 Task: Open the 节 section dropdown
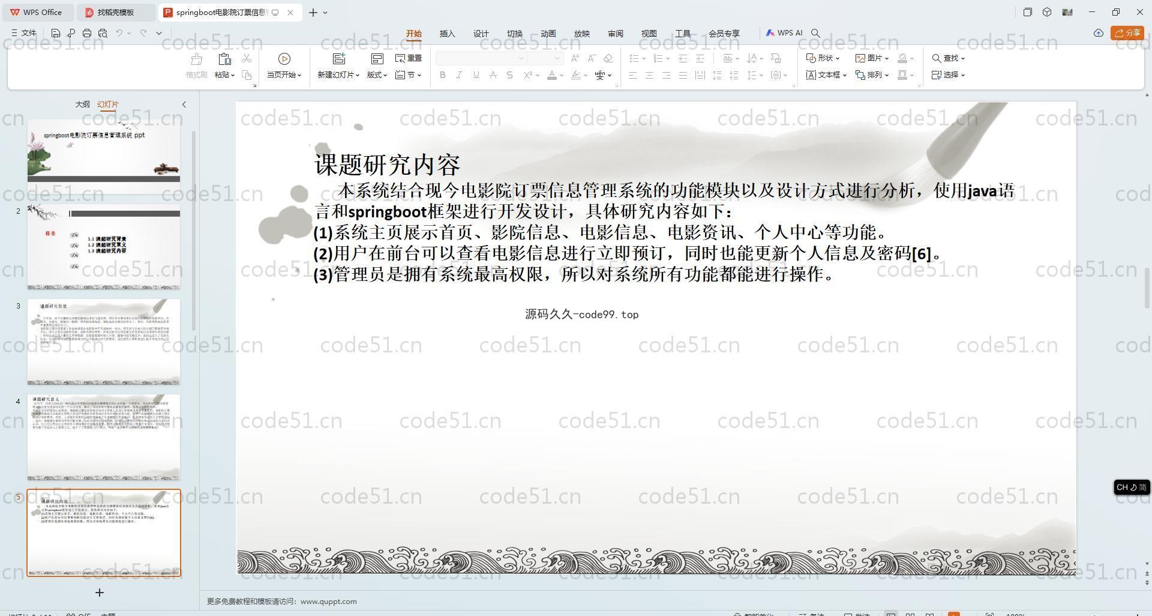(x=409, y=75)
